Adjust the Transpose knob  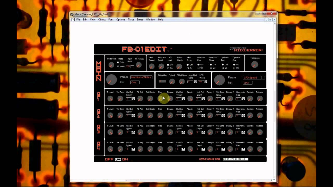click(255, 65)
